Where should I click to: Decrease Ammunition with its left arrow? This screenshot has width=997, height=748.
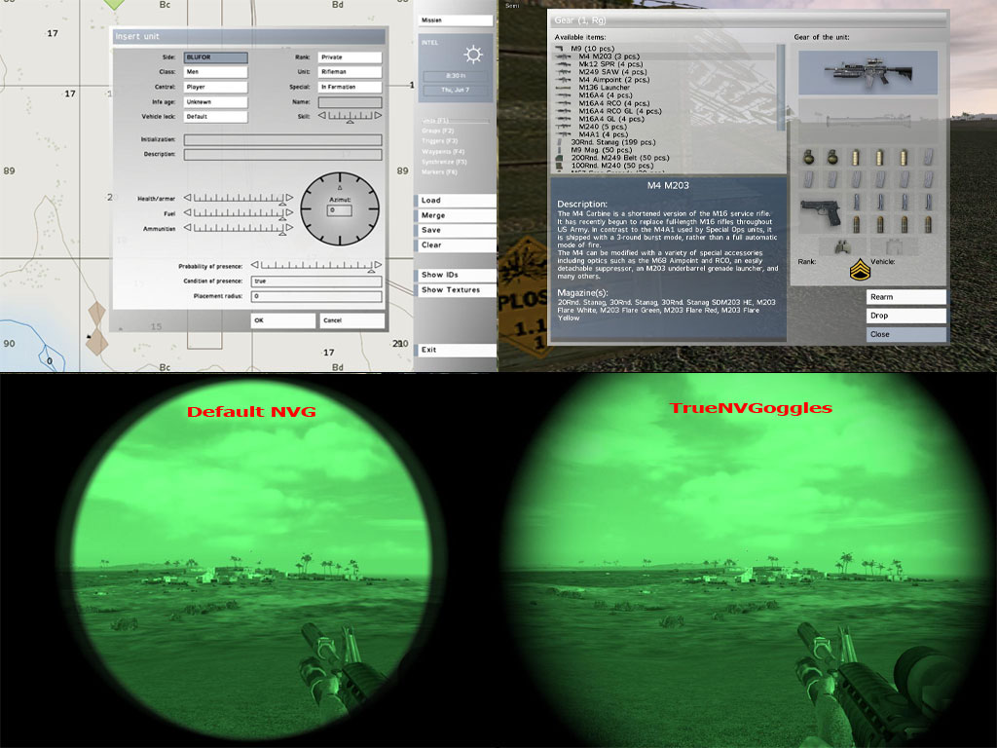coord(188,228)
